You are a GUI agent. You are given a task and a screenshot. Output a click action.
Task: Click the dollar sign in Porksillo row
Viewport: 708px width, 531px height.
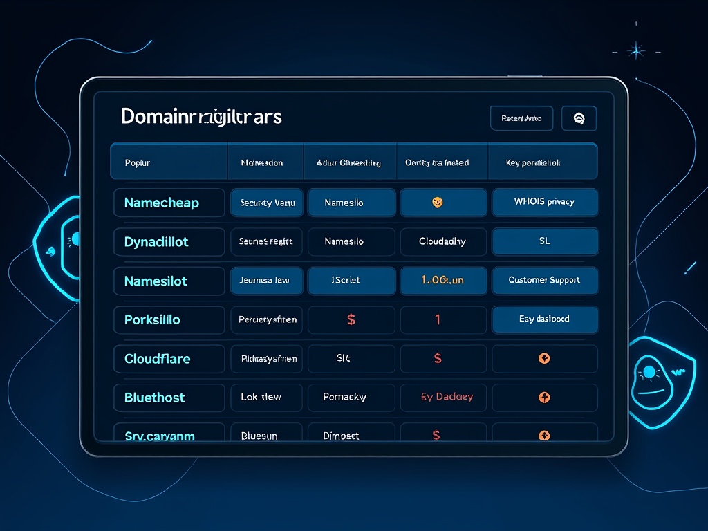pyautogui.click(x=351, y=319)
